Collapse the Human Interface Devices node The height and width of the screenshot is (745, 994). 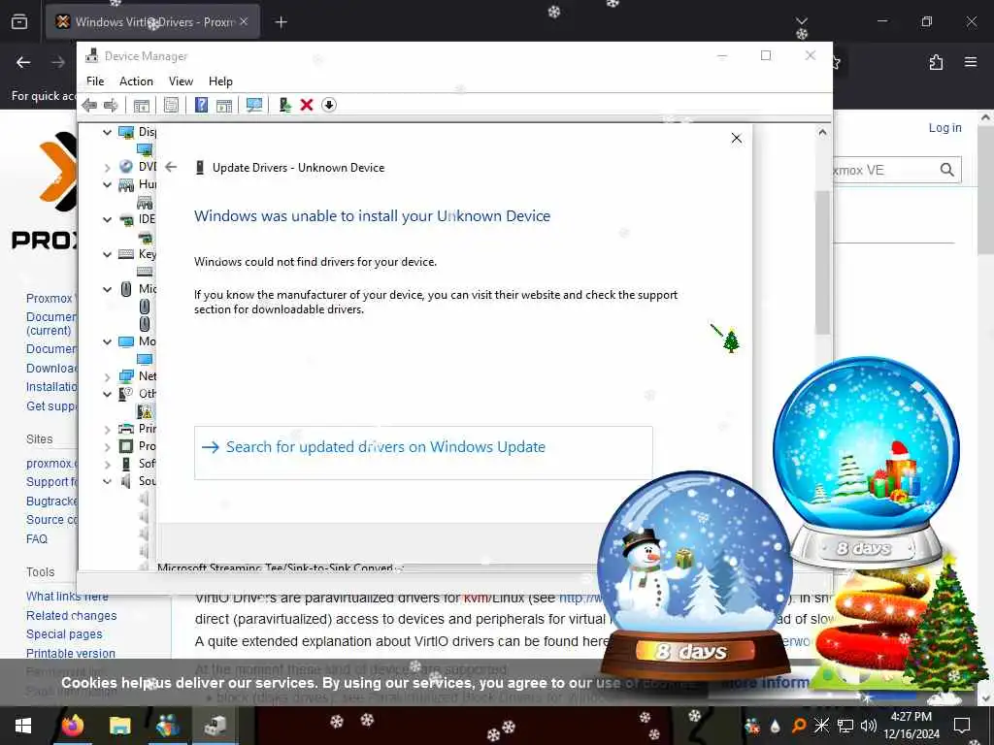click(x=107, y=184)
